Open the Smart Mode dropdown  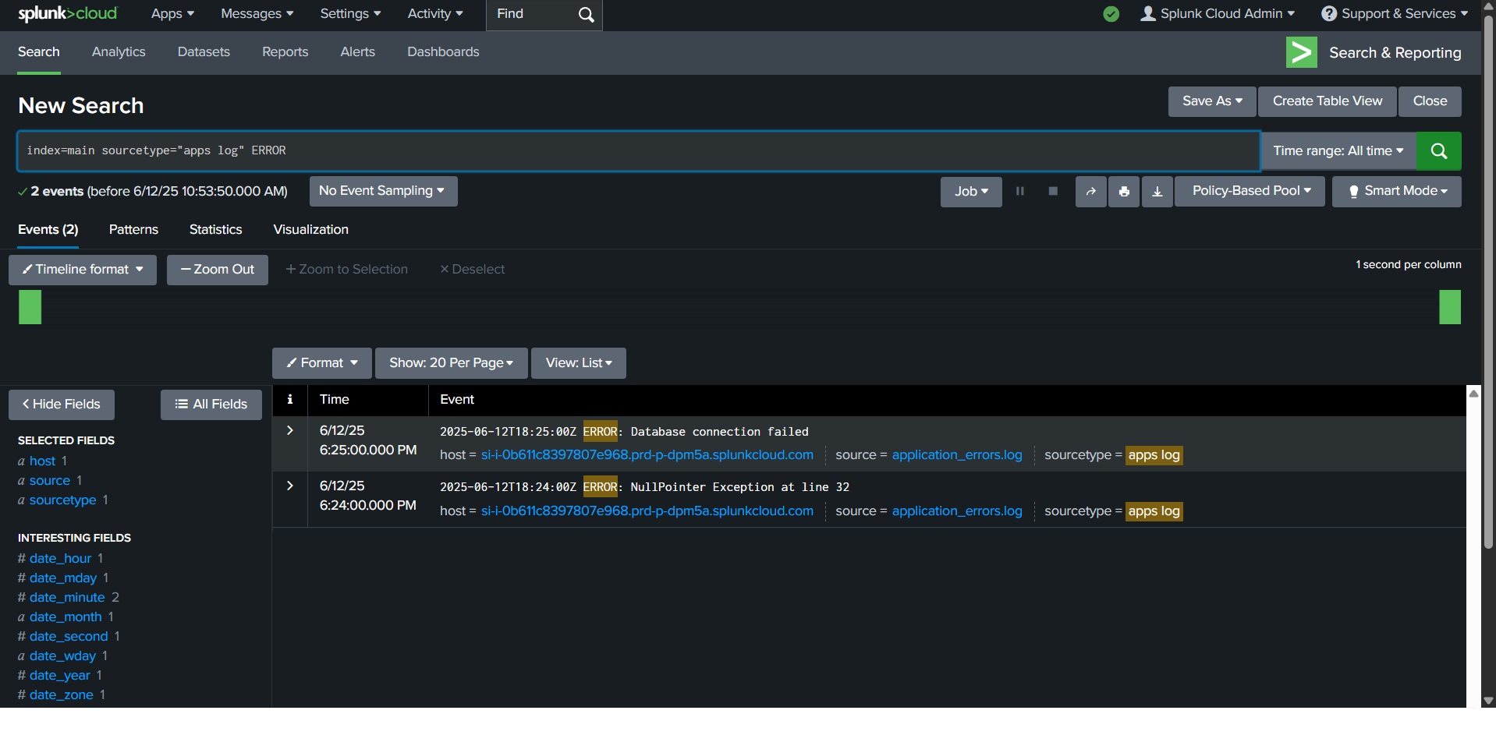(1397, 192)
